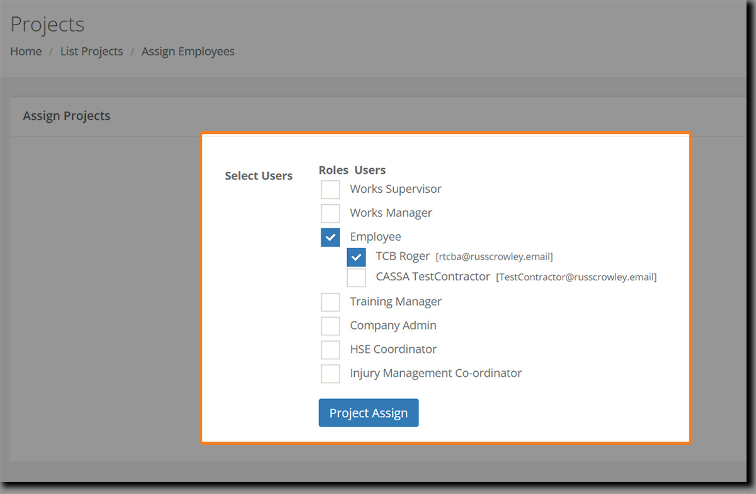Viewport: 756px width, 494px height.
Task: Open the List Projects breadcrumb link
Action: point(91,52)
